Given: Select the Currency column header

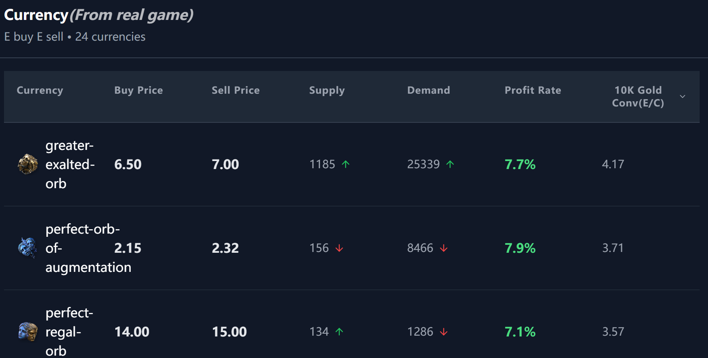Looking at the screenshot, I should 40,90.
